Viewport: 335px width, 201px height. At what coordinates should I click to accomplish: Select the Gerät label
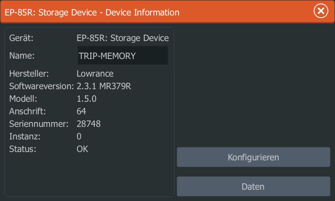21,38
